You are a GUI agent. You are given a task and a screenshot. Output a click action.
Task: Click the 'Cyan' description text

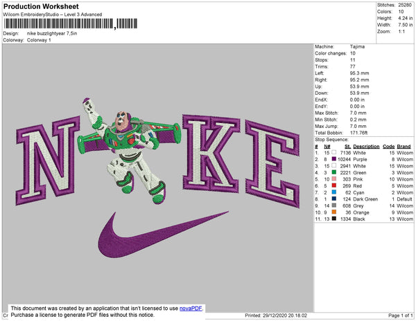358,192
